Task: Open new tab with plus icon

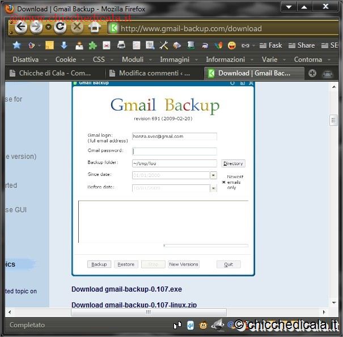Action: pos(312,73)
